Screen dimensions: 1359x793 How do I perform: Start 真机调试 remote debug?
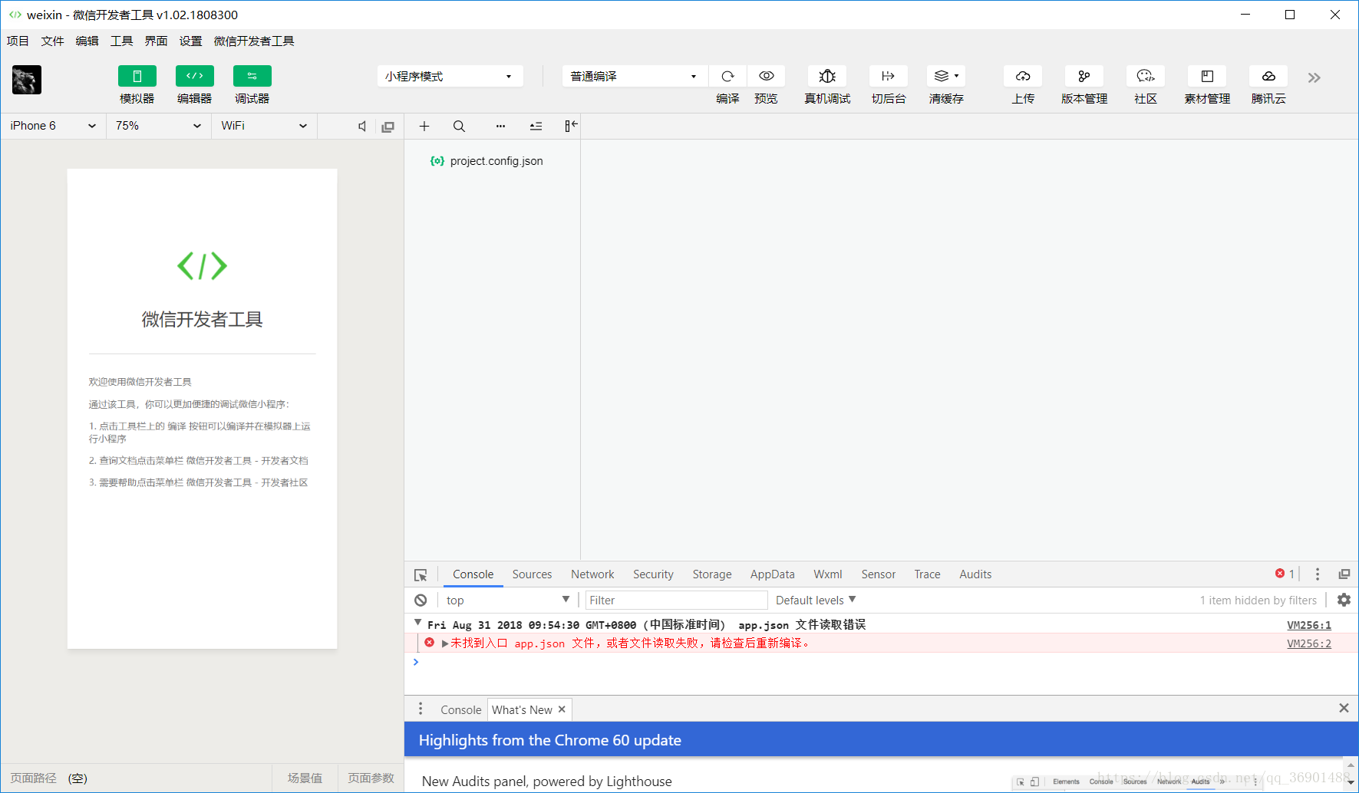click(827, 76)
